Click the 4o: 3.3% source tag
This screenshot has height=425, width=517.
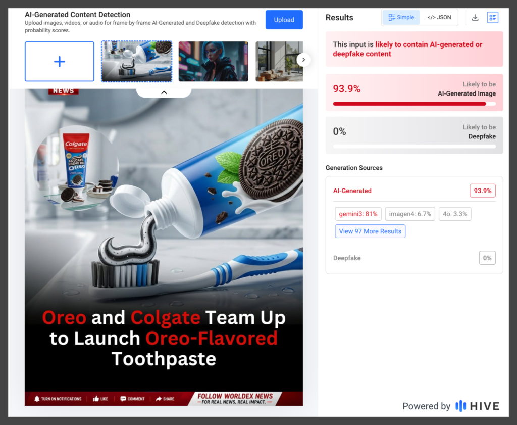pos(455,214)
